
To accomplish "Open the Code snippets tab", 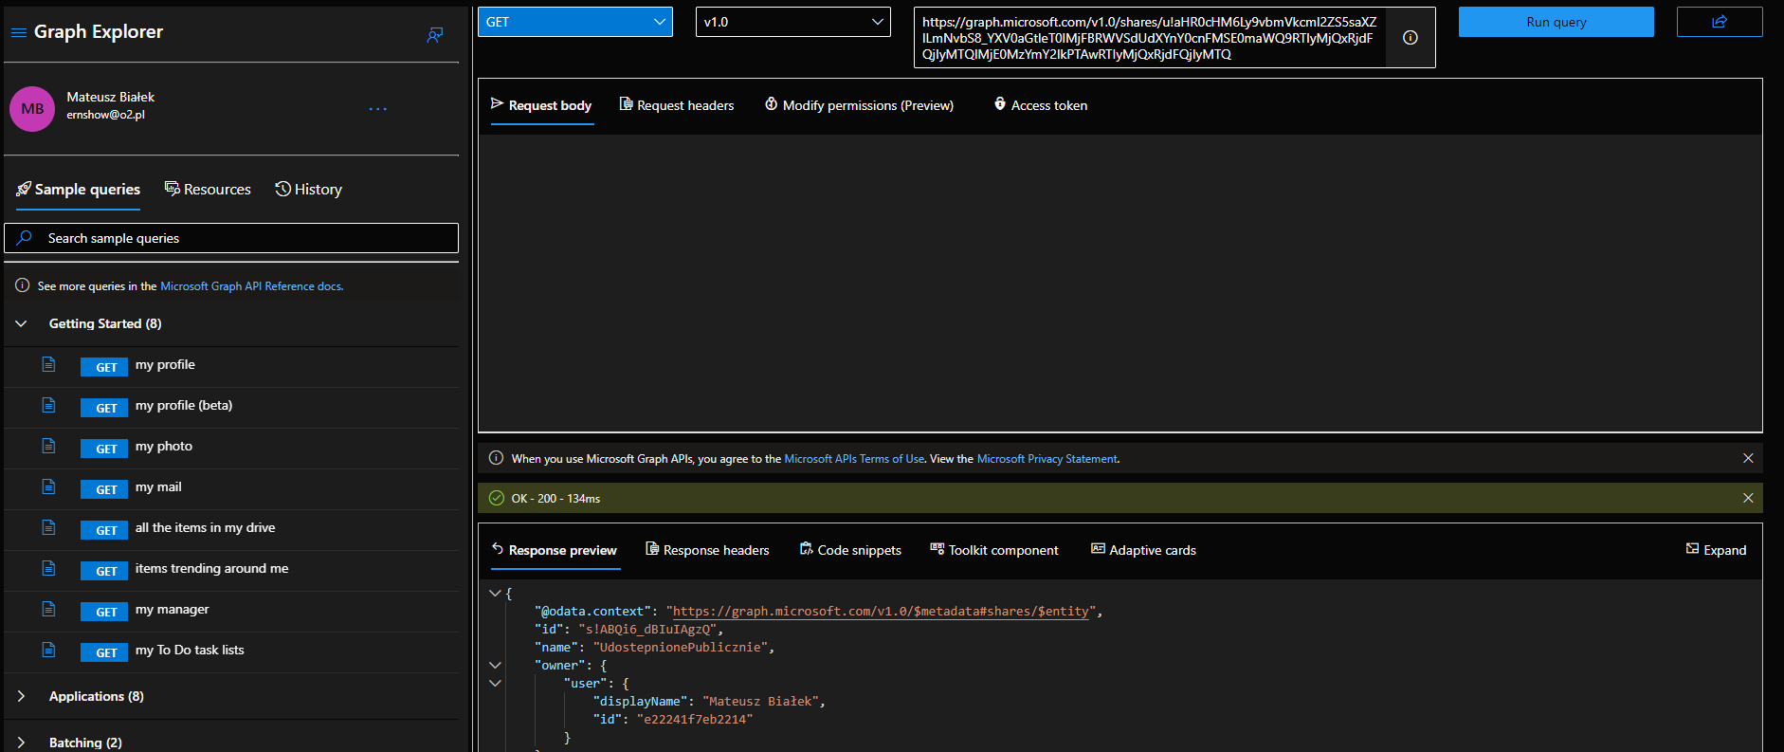I will 850,550.
